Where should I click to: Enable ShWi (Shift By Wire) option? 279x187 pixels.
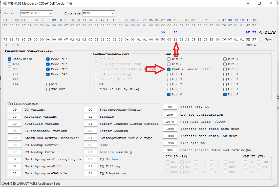coord(96,89)
